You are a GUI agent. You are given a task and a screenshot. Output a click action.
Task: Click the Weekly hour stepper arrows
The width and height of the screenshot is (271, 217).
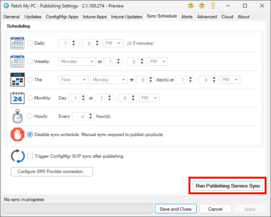coord(118,61)
